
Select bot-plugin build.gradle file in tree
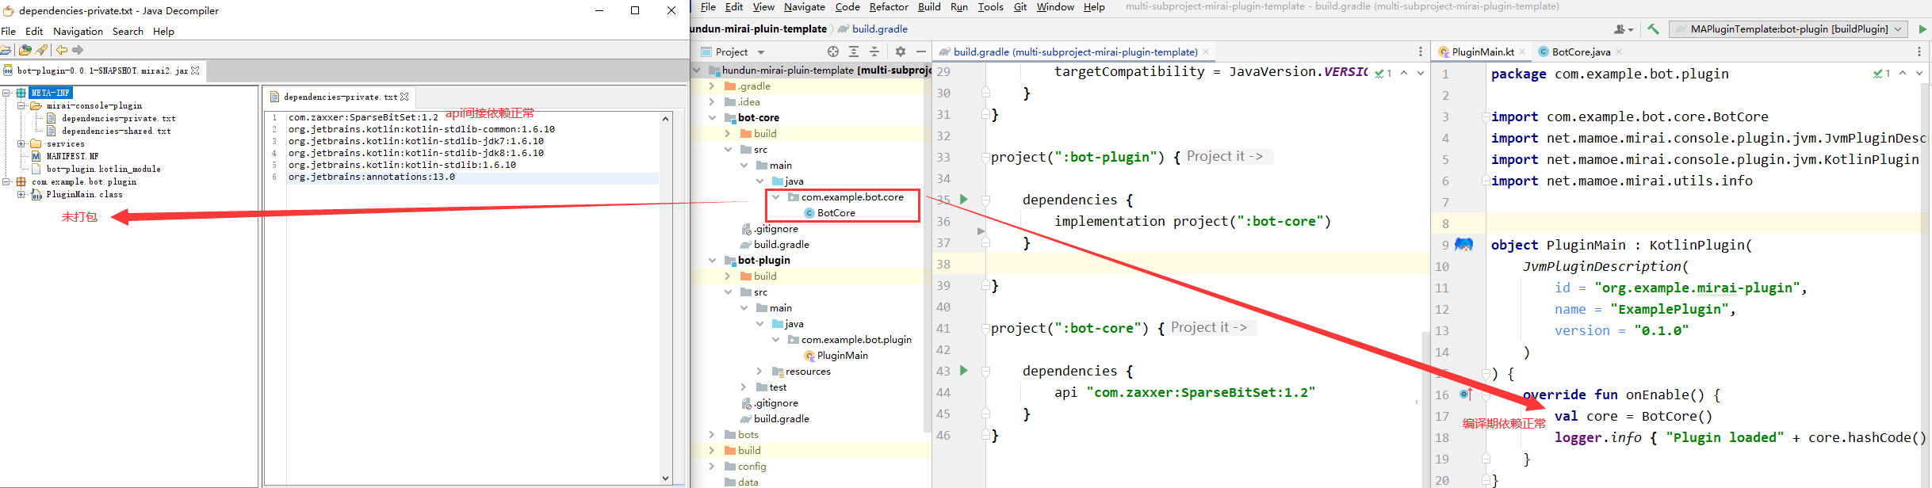pyautogui.click(x=775, y=419)
